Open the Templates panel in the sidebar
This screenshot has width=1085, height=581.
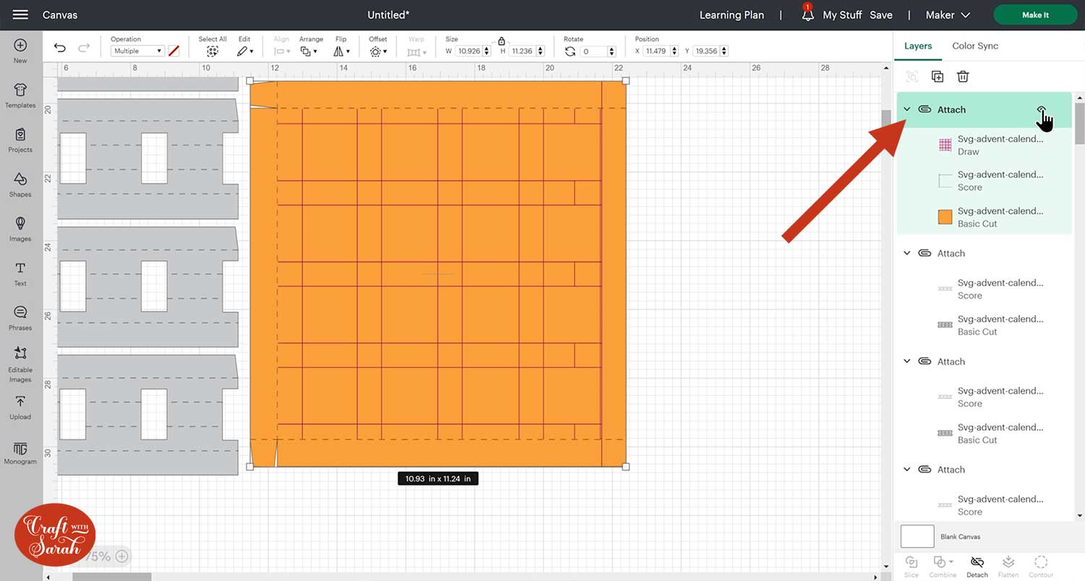point(20,95)
